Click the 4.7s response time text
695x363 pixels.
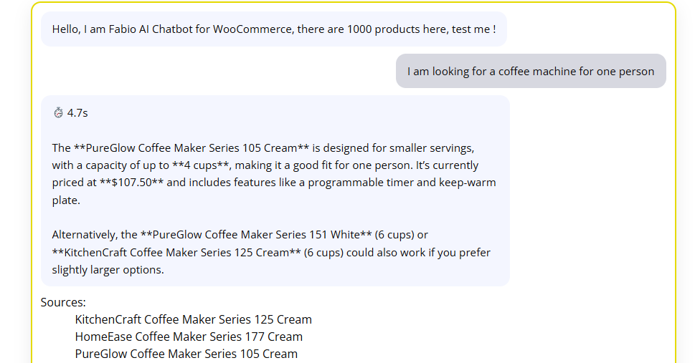tap(77, 112)
